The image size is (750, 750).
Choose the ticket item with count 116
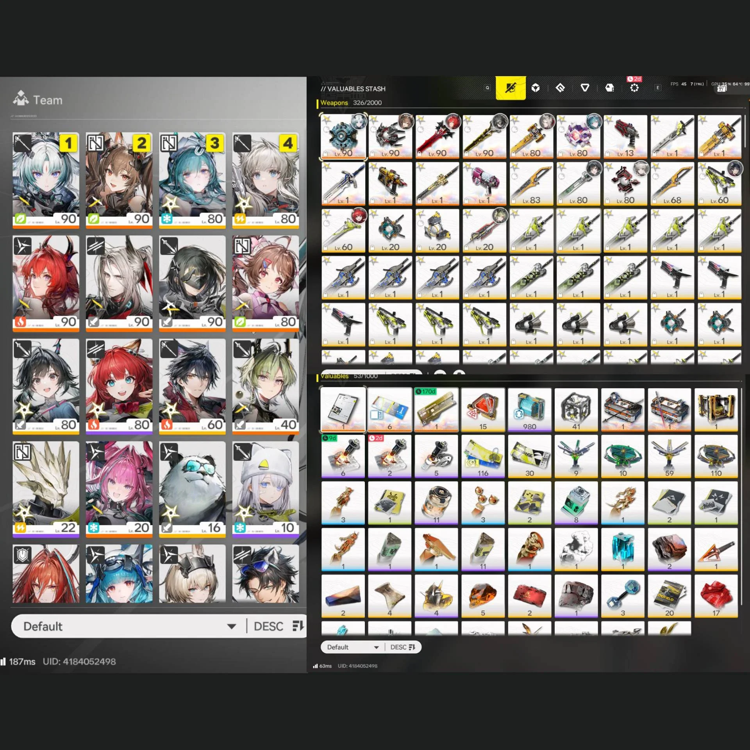[483, 456]
